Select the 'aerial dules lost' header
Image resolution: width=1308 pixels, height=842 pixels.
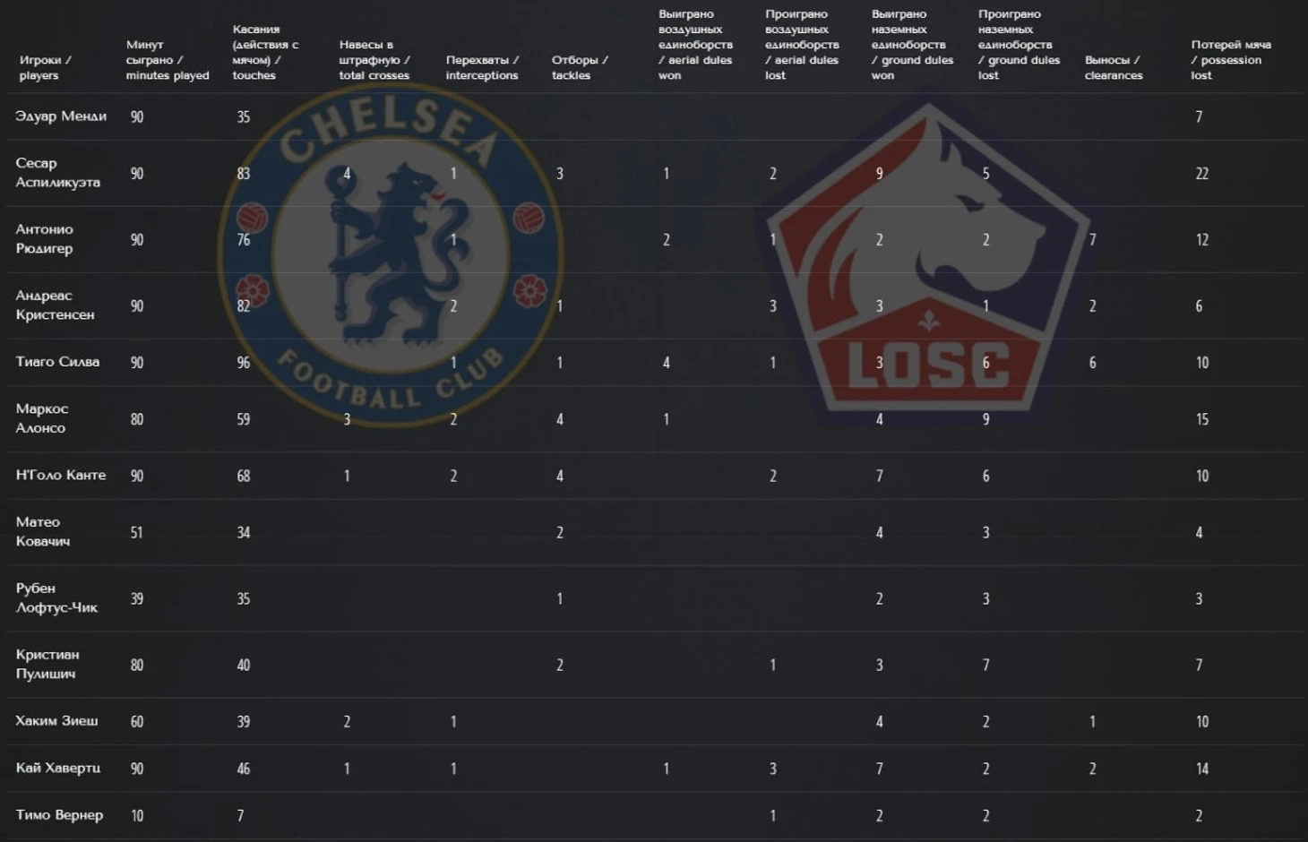coord(802,45)
